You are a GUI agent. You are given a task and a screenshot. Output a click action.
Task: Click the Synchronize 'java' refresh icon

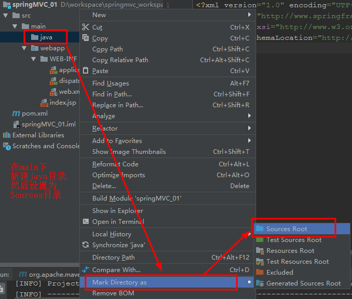86,245
